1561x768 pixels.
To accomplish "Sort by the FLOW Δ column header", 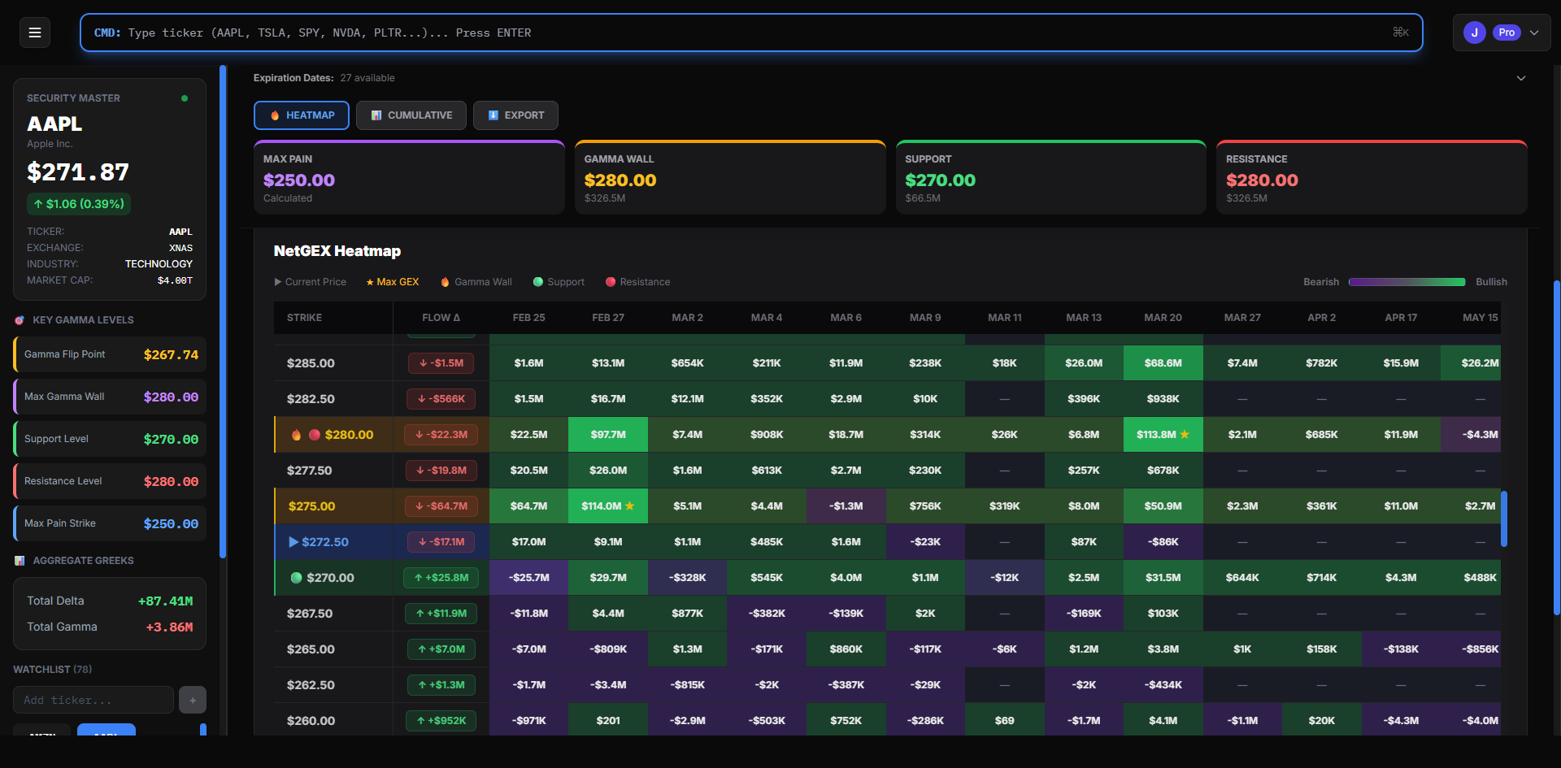I will pyautogui.click(x=441, y=318).
